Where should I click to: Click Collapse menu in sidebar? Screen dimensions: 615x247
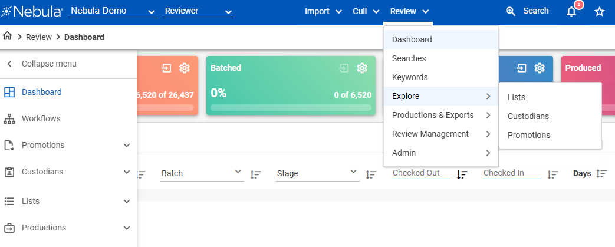click(x=48, y=64)
